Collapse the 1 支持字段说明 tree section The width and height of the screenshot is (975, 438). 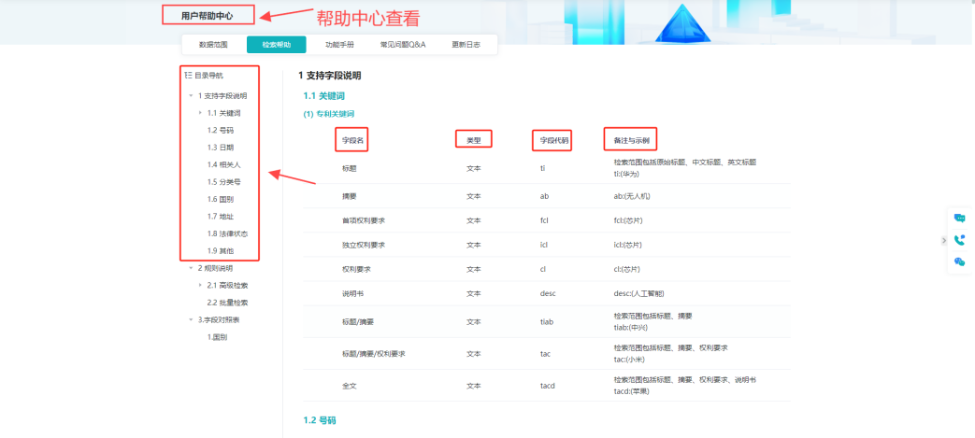[191, 95]
